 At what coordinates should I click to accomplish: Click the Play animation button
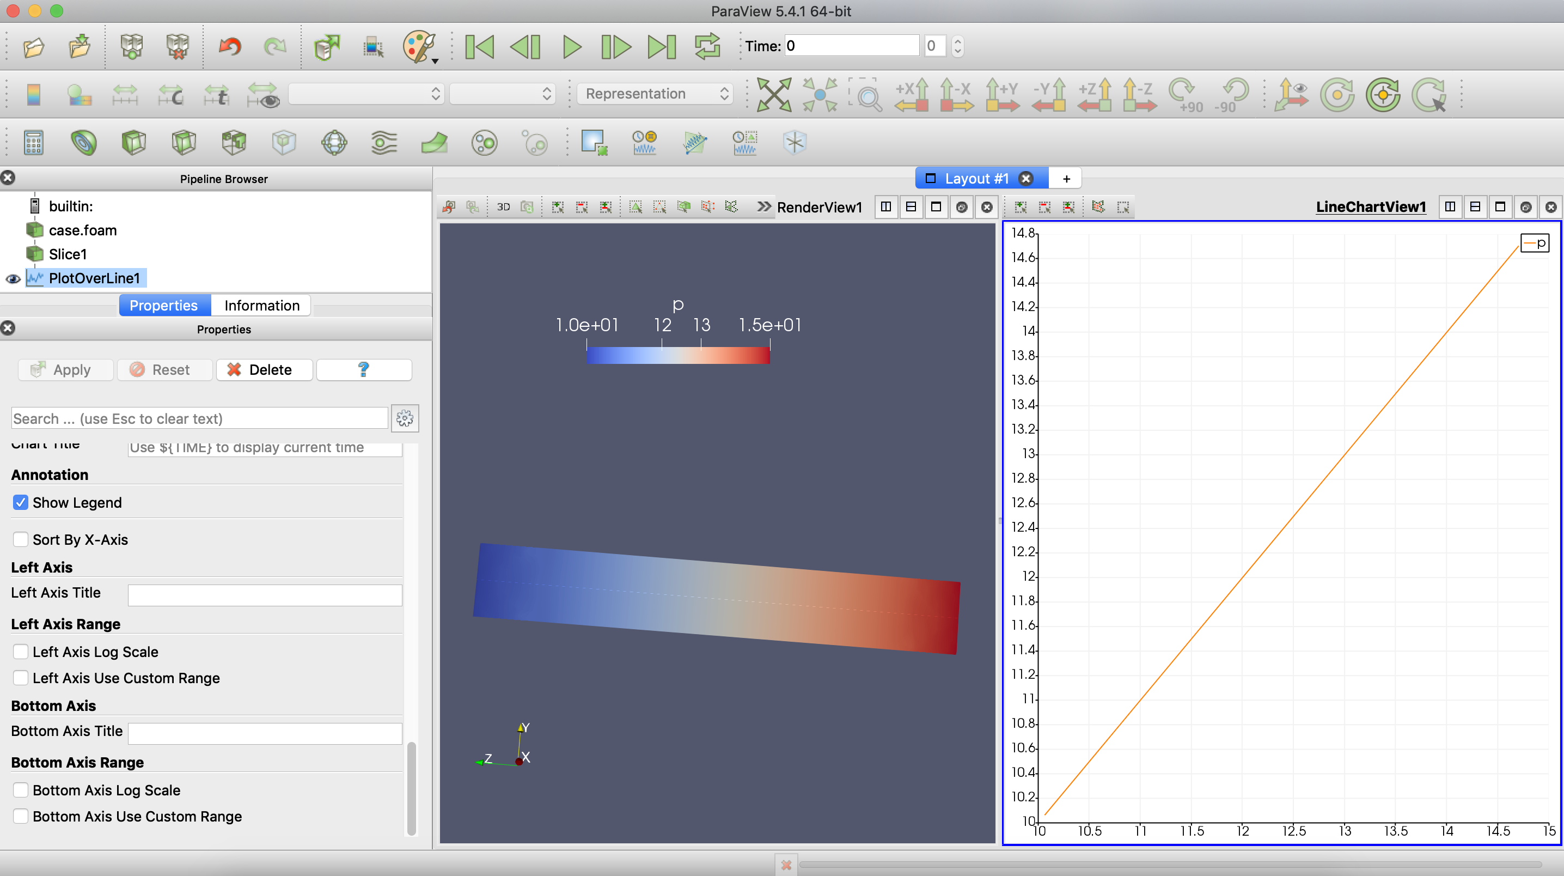click(x=571, y=46)
